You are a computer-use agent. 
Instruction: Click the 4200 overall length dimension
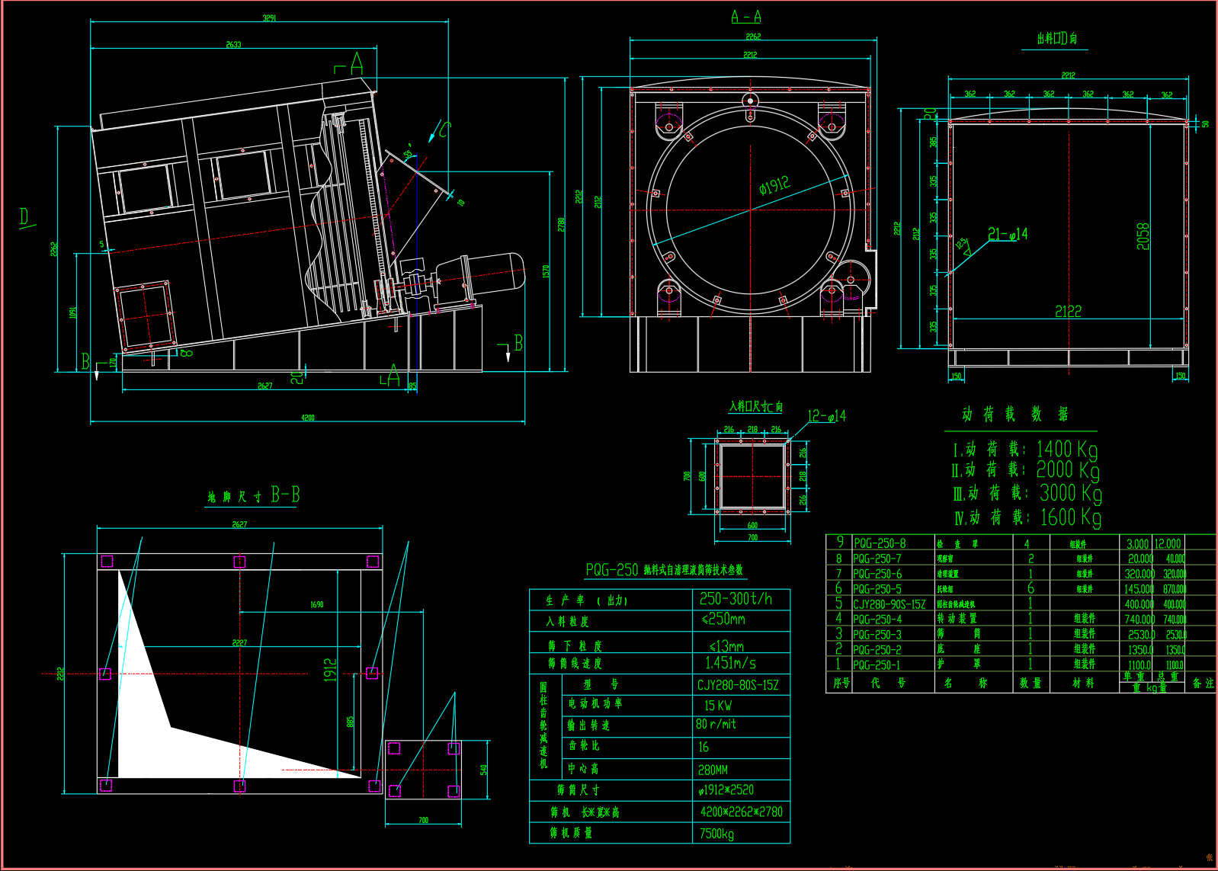pos(307,418)
